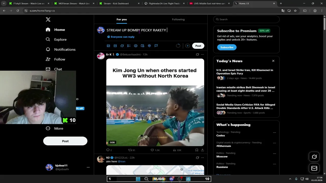326x183 pixels.
Task: Open more options for Moscow trend
Action: pos(274,154)
